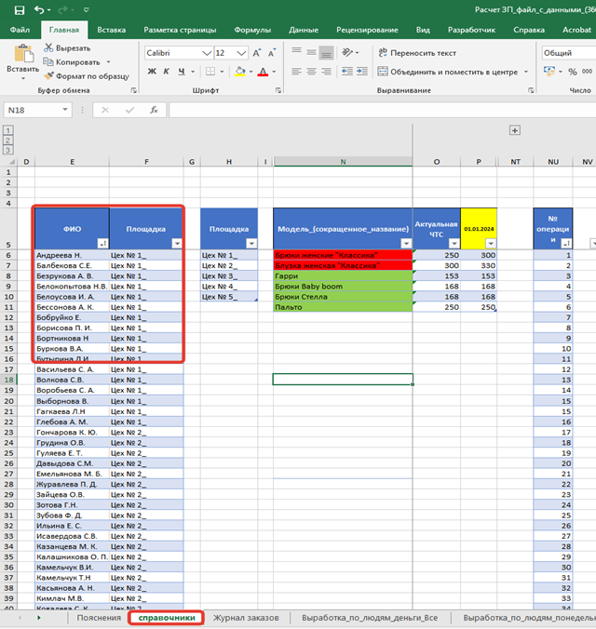Screen dimensions: 596x629
Task: Apply thousands separator 000 format
Action: (587, 72)
